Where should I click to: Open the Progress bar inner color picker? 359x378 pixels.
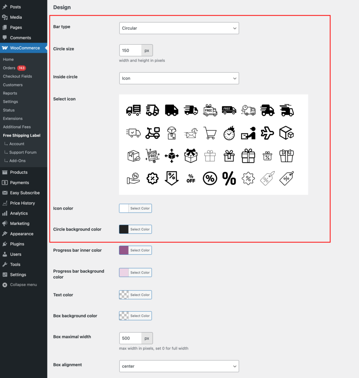coord(135,250)
